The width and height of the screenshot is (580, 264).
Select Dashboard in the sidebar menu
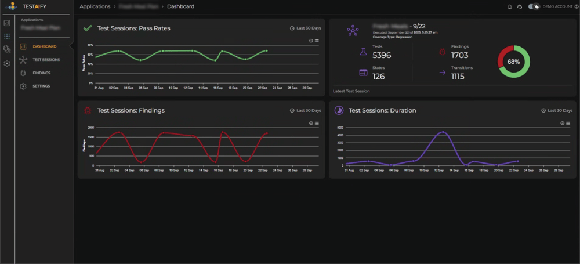point(44,46)
